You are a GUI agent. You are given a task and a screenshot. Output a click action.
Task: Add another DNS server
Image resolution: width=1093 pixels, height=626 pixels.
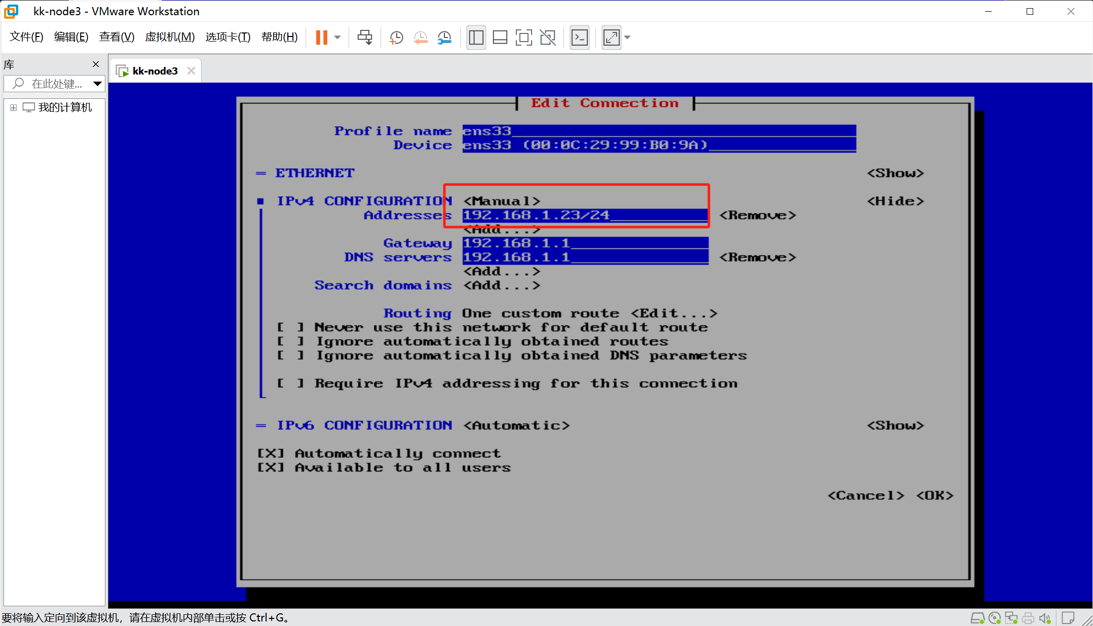coord(502,272)
